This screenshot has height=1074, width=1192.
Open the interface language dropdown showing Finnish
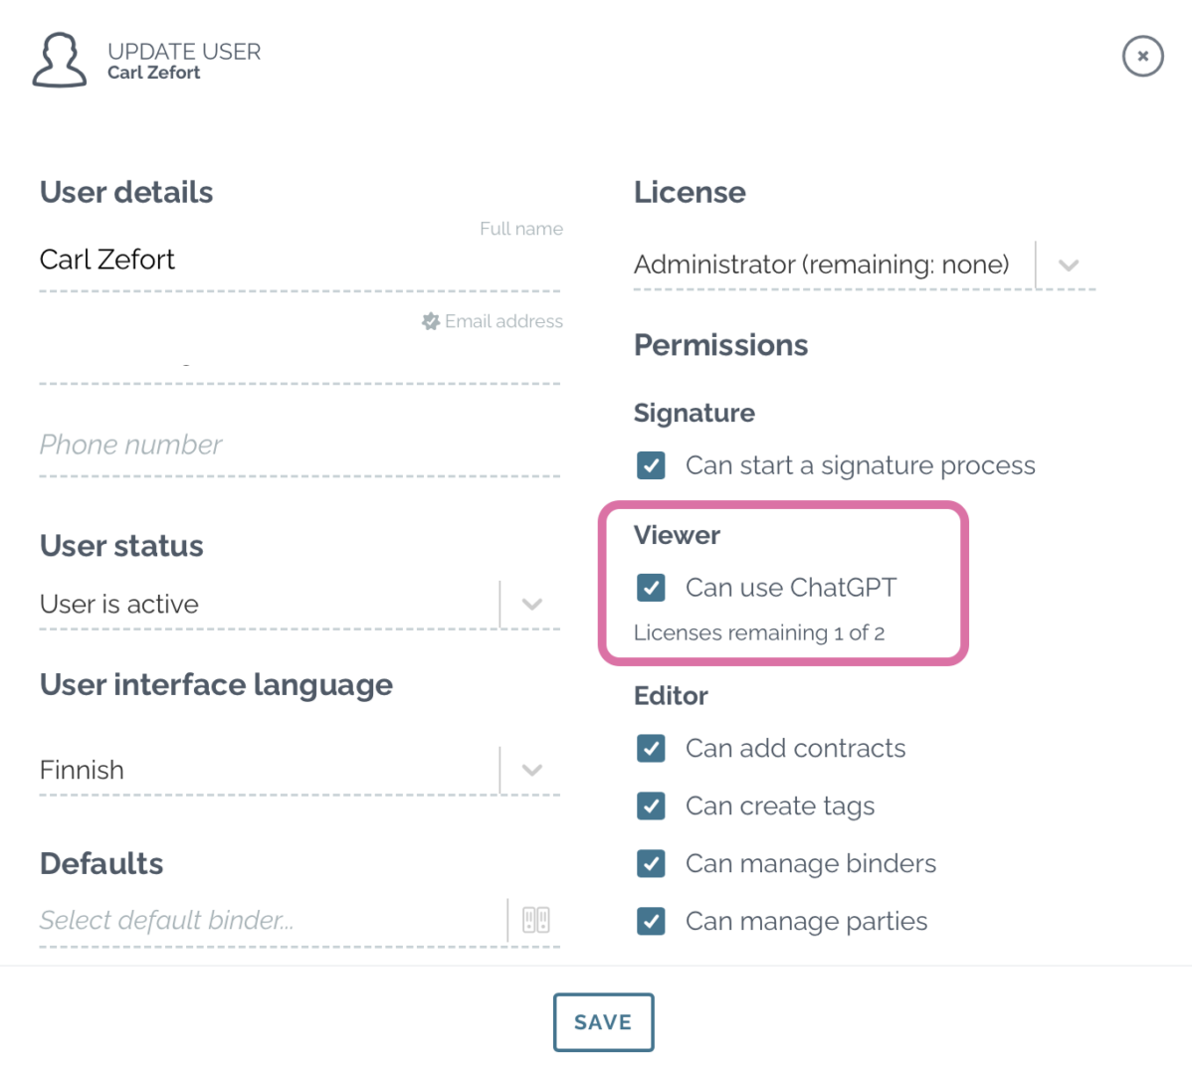point(531,769)
